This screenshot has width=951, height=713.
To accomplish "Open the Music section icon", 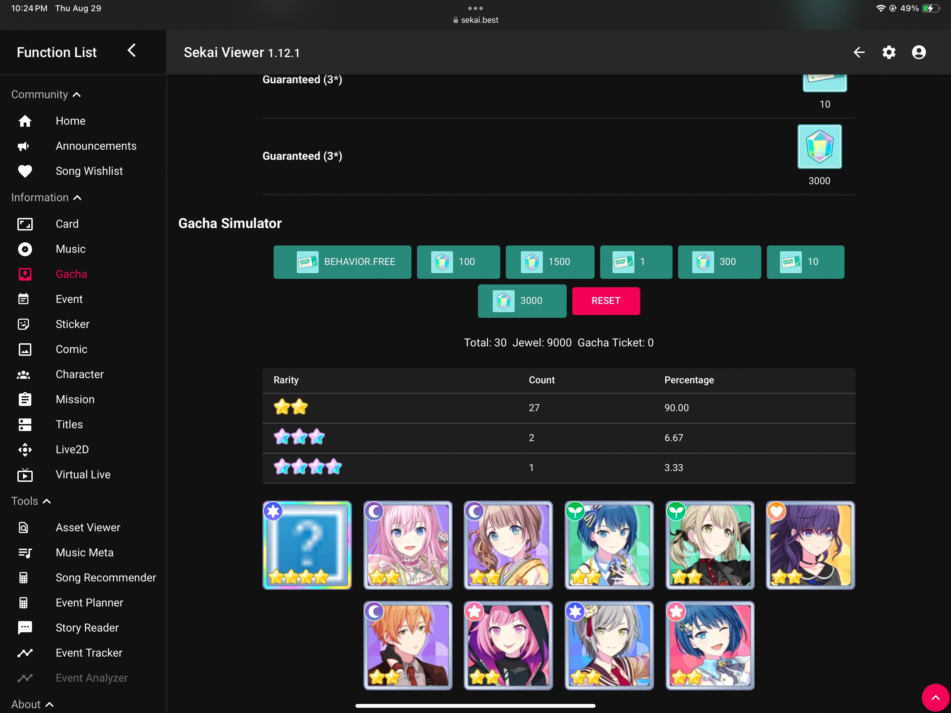I will (25, 249).
